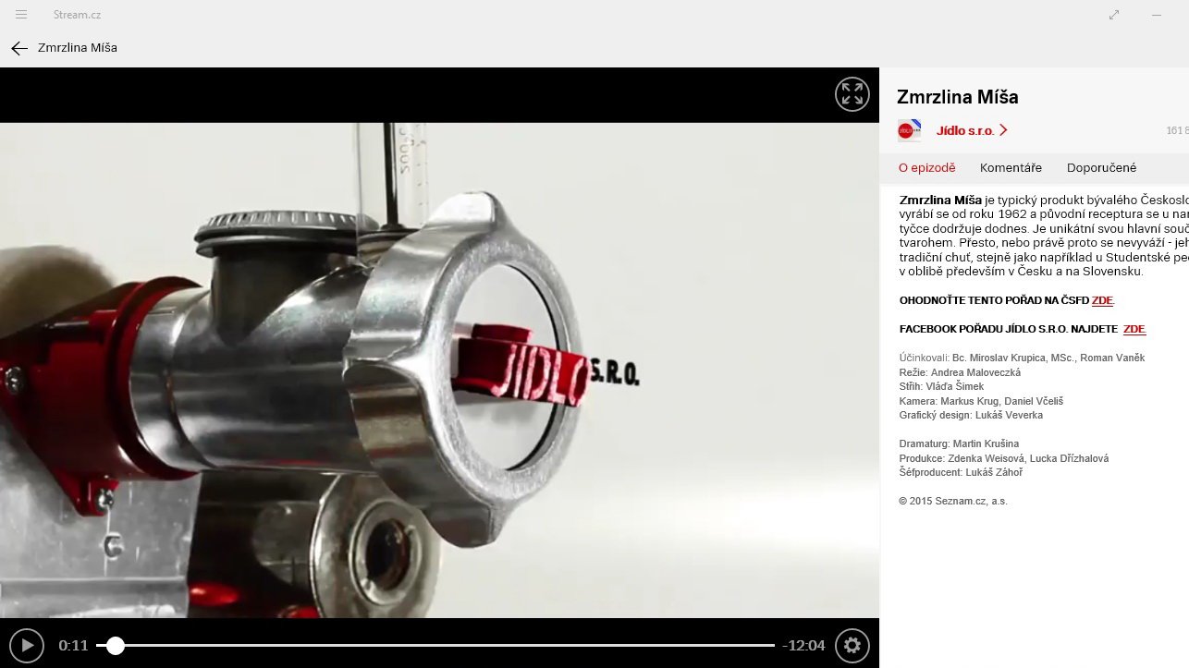Click the video frame to toggle playback
The height and width of the screenshot is (668, 1189).
[439, 370]
